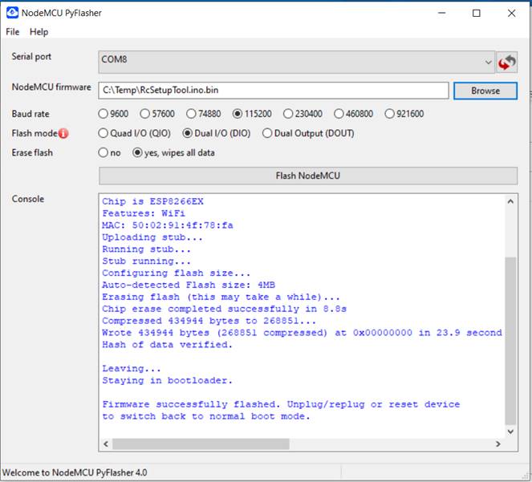Select the 74880 baud rate

[x=204, y=114]
